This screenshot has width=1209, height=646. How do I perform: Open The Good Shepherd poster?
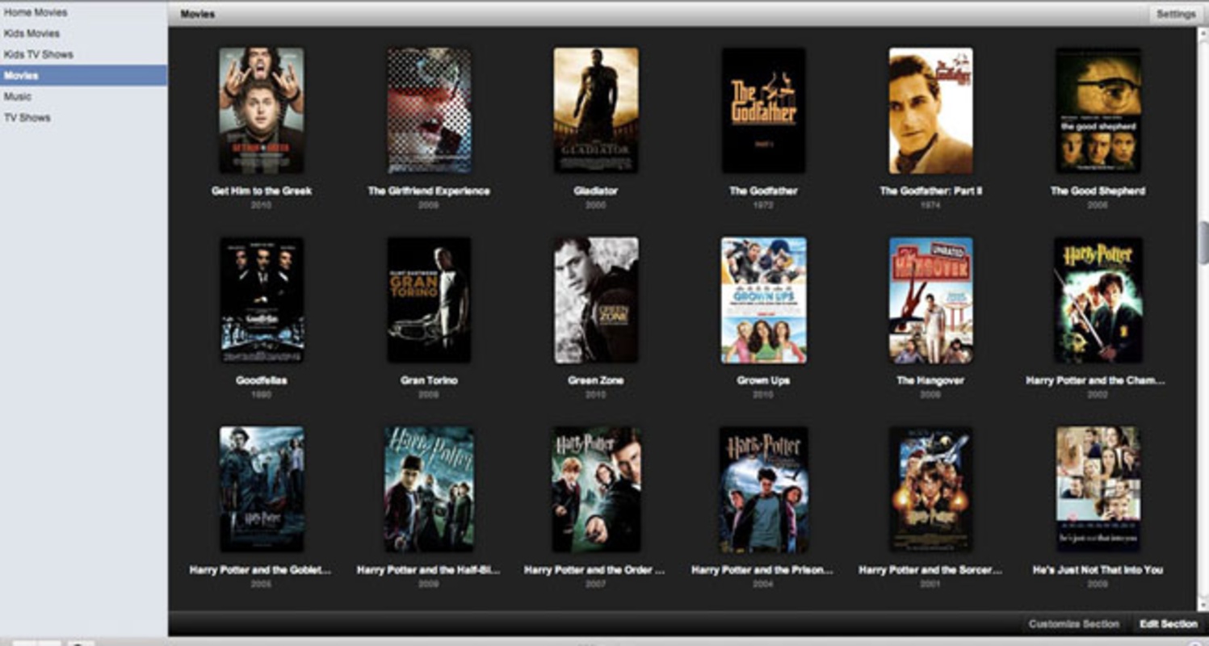[1098, 110]
